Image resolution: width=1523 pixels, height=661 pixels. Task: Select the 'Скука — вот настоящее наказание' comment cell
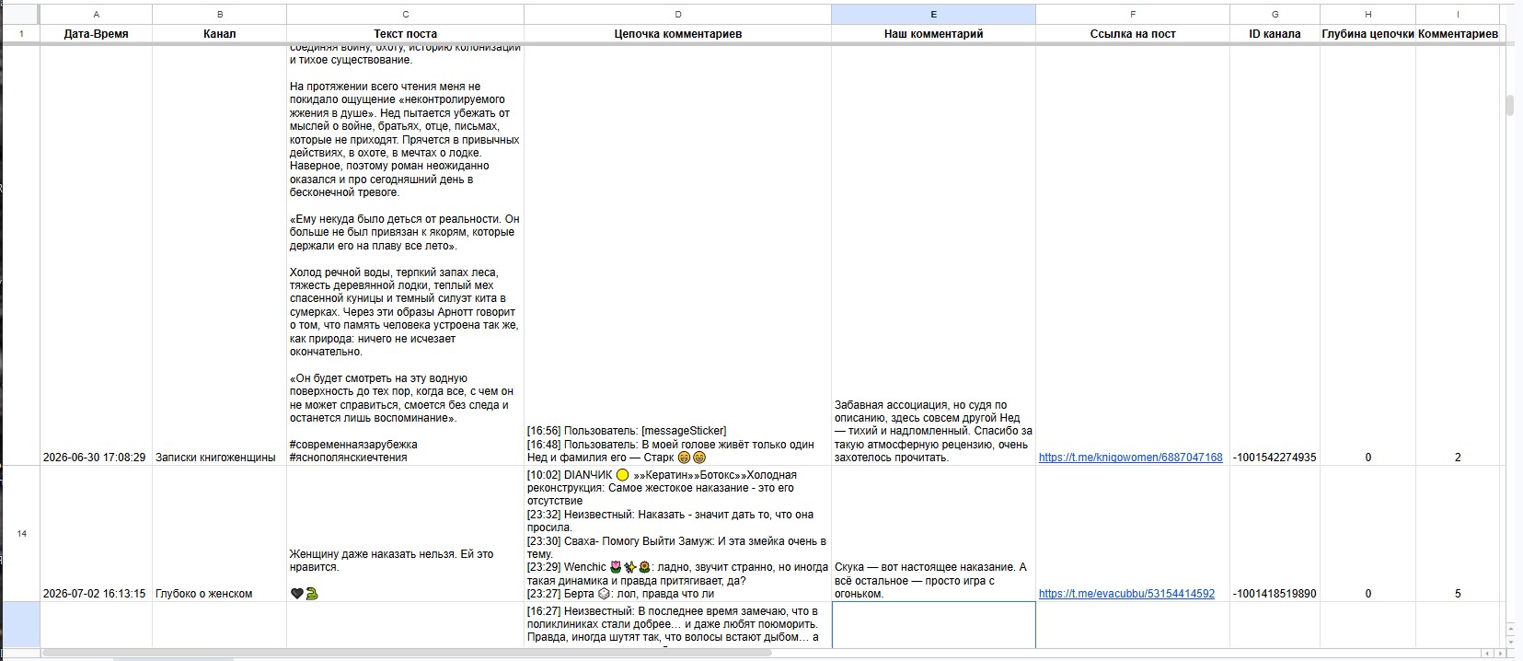(934, 534)
